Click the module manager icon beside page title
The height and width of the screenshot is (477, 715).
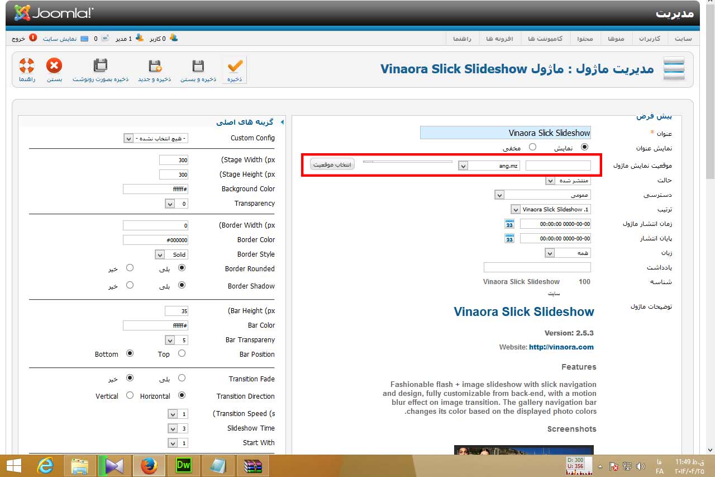pos(674,69)
